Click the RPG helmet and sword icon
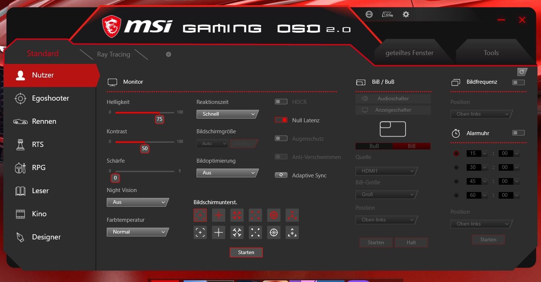The height and width of the screenshot is (282, 541). coord(20,168)
